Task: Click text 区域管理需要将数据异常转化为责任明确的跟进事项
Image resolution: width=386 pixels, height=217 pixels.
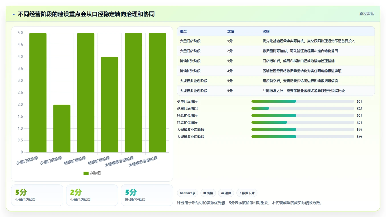Action: pyautogui.click(x=302, y=71)
